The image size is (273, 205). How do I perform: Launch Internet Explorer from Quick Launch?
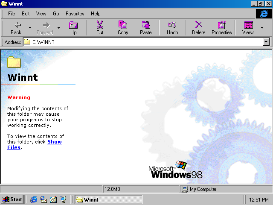pos(34,199)
